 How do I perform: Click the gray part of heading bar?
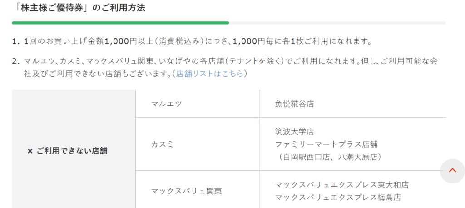[x=337, y=23]
